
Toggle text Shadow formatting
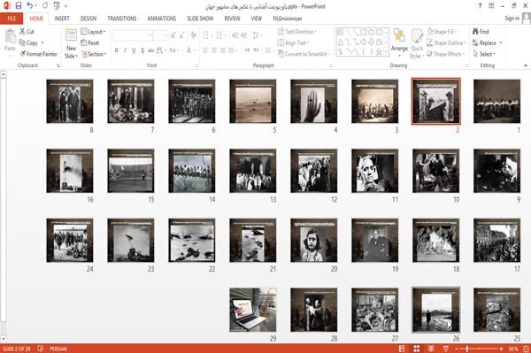(142, 50)
